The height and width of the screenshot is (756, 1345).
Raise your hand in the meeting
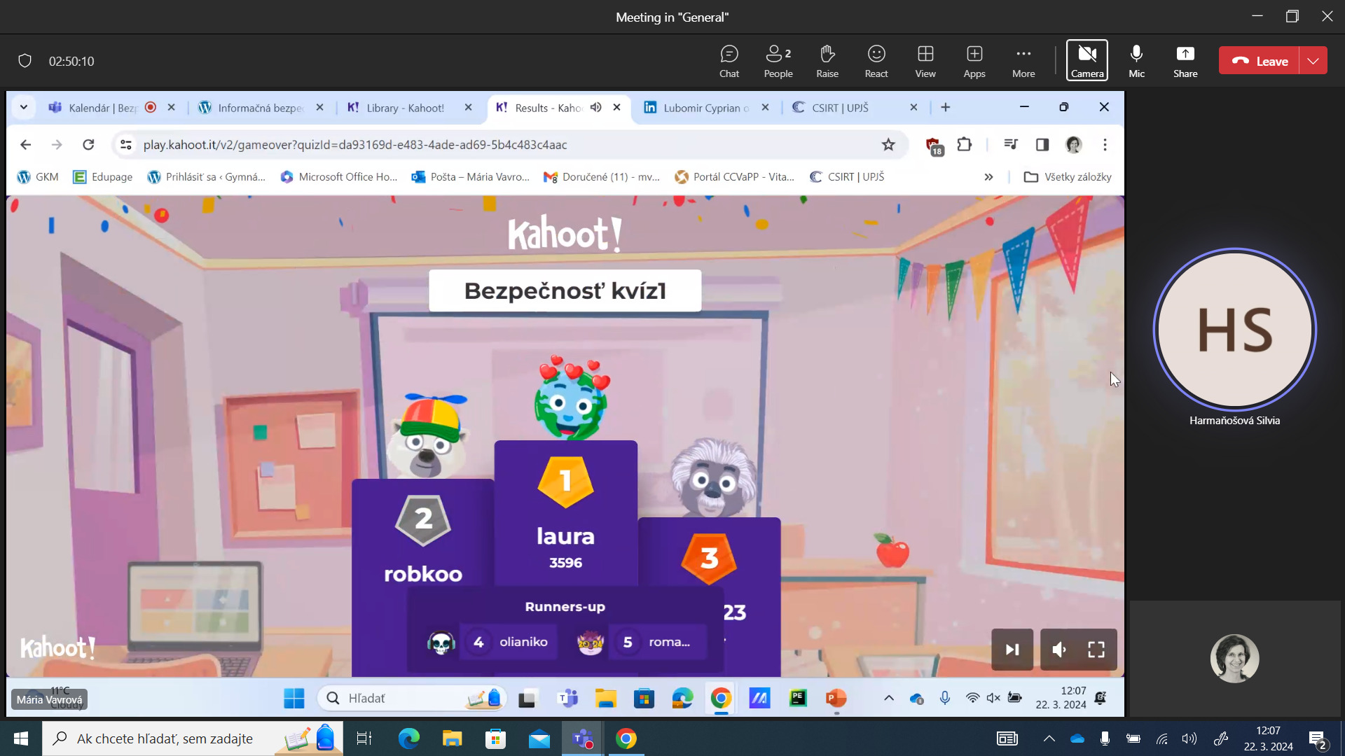[x=827, y=61]
